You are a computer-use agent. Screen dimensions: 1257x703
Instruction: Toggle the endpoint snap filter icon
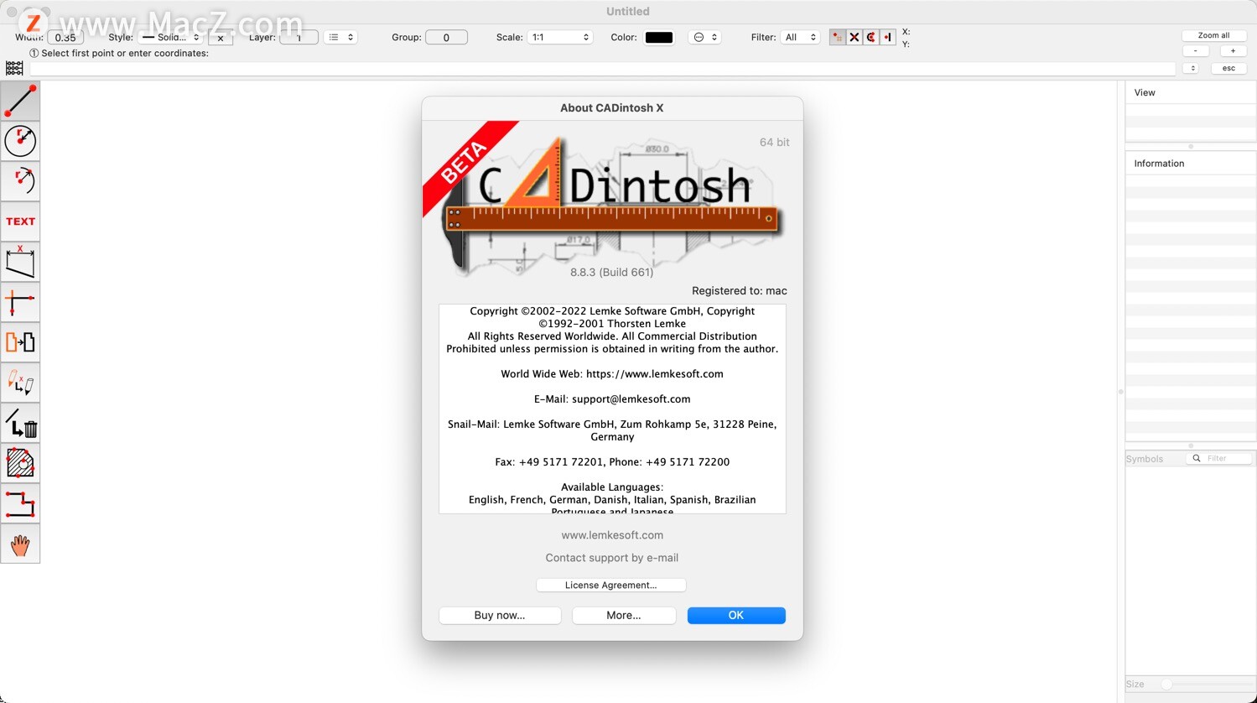click(837, 37)
